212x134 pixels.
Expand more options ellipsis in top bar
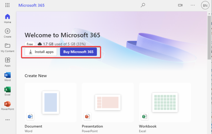click(x=193, y=5)
